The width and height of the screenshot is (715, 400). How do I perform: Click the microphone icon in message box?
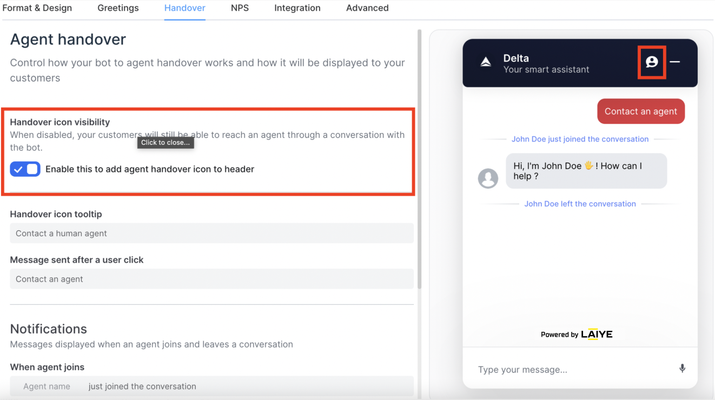[x=682, y=369]
